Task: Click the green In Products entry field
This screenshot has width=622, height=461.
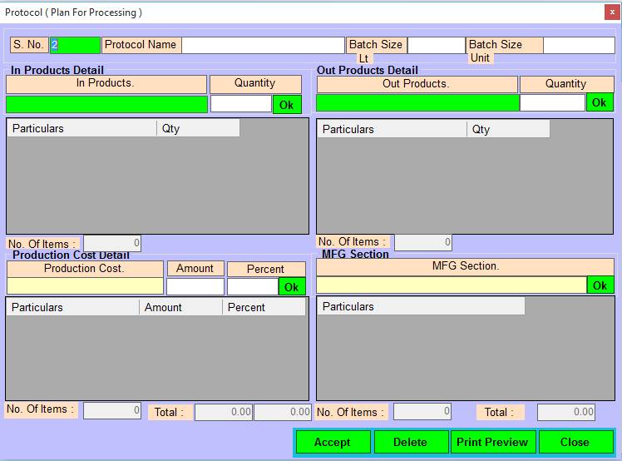Action: (106, 104)
